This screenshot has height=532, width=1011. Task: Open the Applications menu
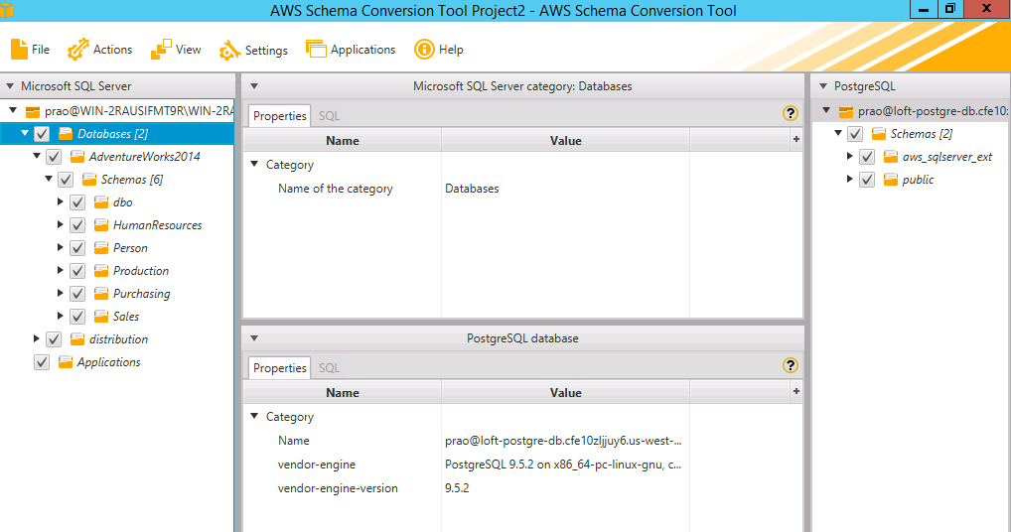pyautogui.click(x=351, y=49)
